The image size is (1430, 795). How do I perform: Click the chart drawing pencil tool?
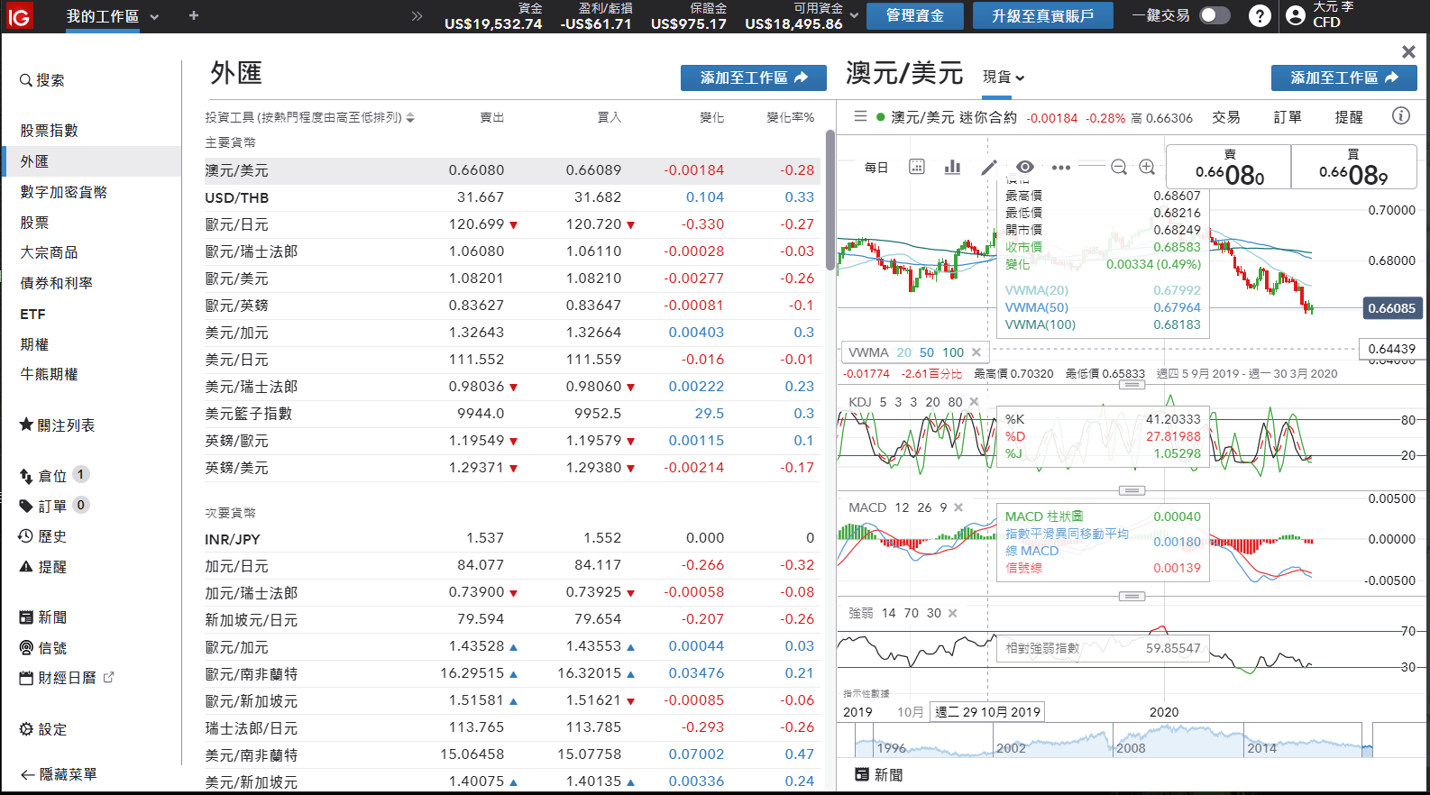coord(989,167)
